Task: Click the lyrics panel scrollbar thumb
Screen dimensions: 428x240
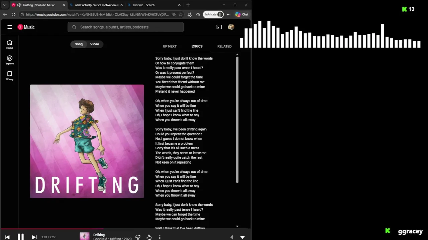Action: tap(237, 120)
